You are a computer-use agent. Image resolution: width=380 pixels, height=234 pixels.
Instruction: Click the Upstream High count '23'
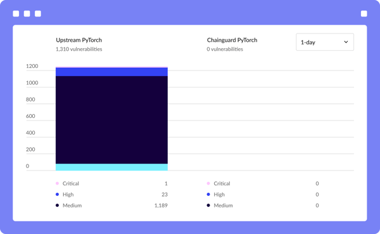(x=165, y=195)
